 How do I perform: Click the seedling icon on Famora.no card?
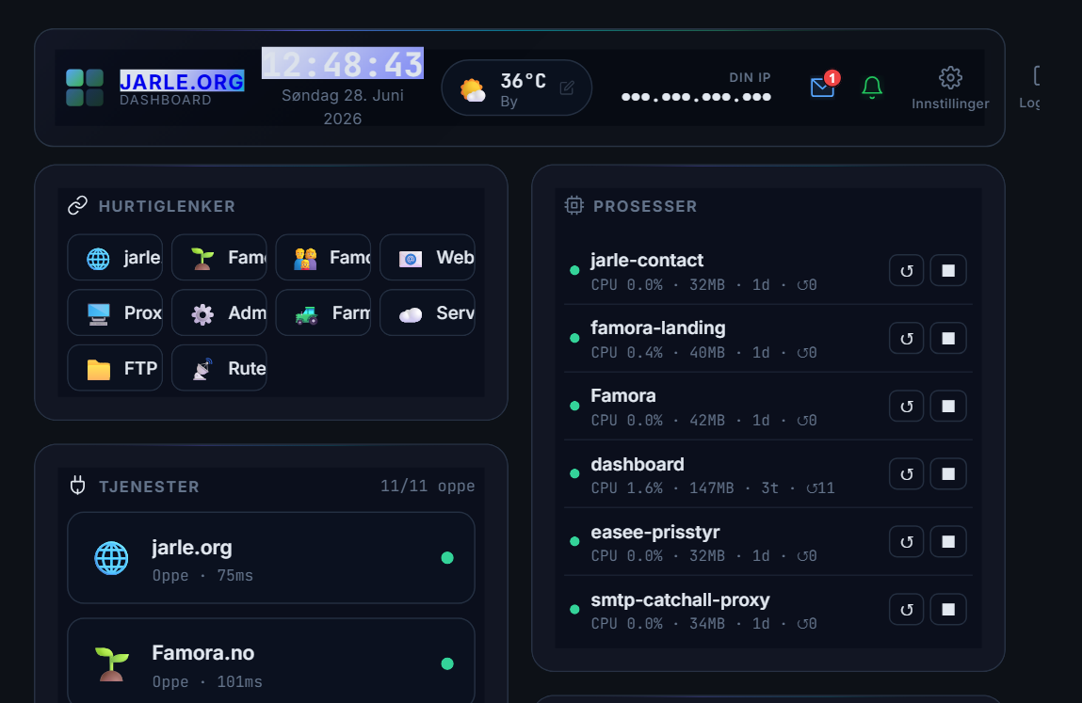click(111, 663)
